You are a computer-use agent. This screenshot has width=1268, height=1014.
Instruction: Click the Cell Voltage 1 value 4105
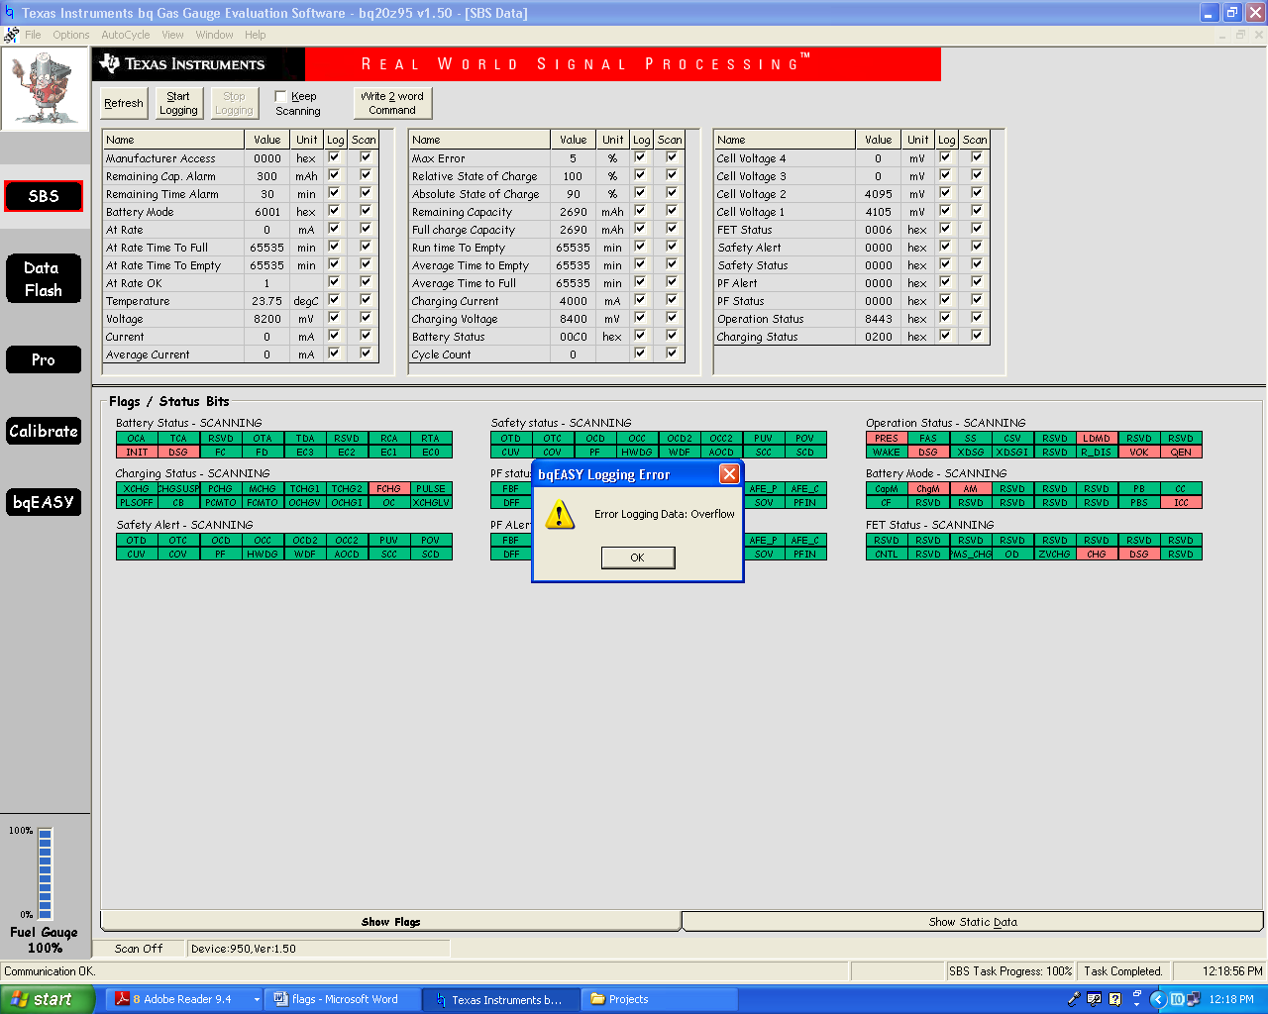click(x=879, y=212)
